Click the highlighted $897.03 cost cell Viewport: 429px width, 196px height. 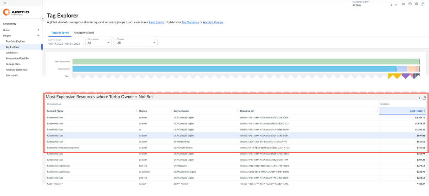(421, 135)
